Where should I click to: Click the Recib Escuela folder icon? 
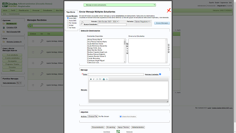[4, 32]
